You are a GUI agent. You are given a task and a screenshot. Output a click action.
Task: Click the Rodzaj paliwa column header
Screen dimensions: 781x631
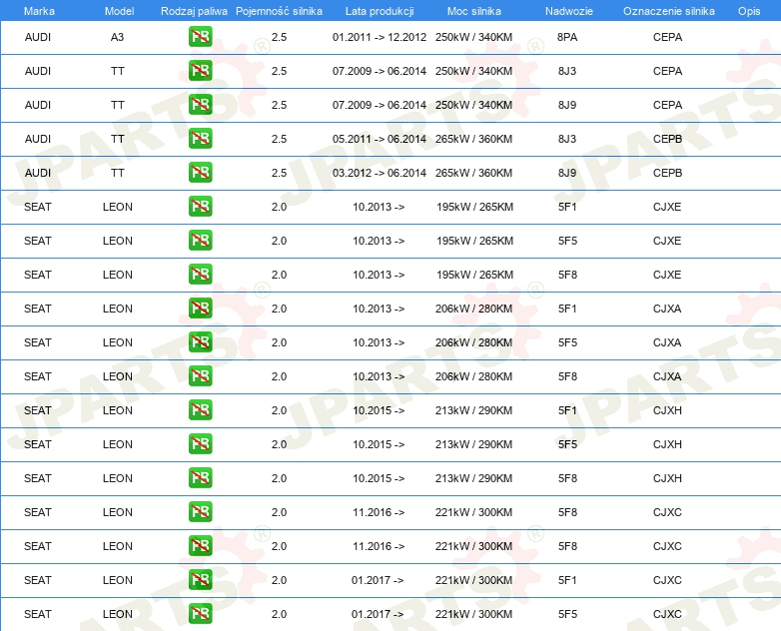point(194,11)
